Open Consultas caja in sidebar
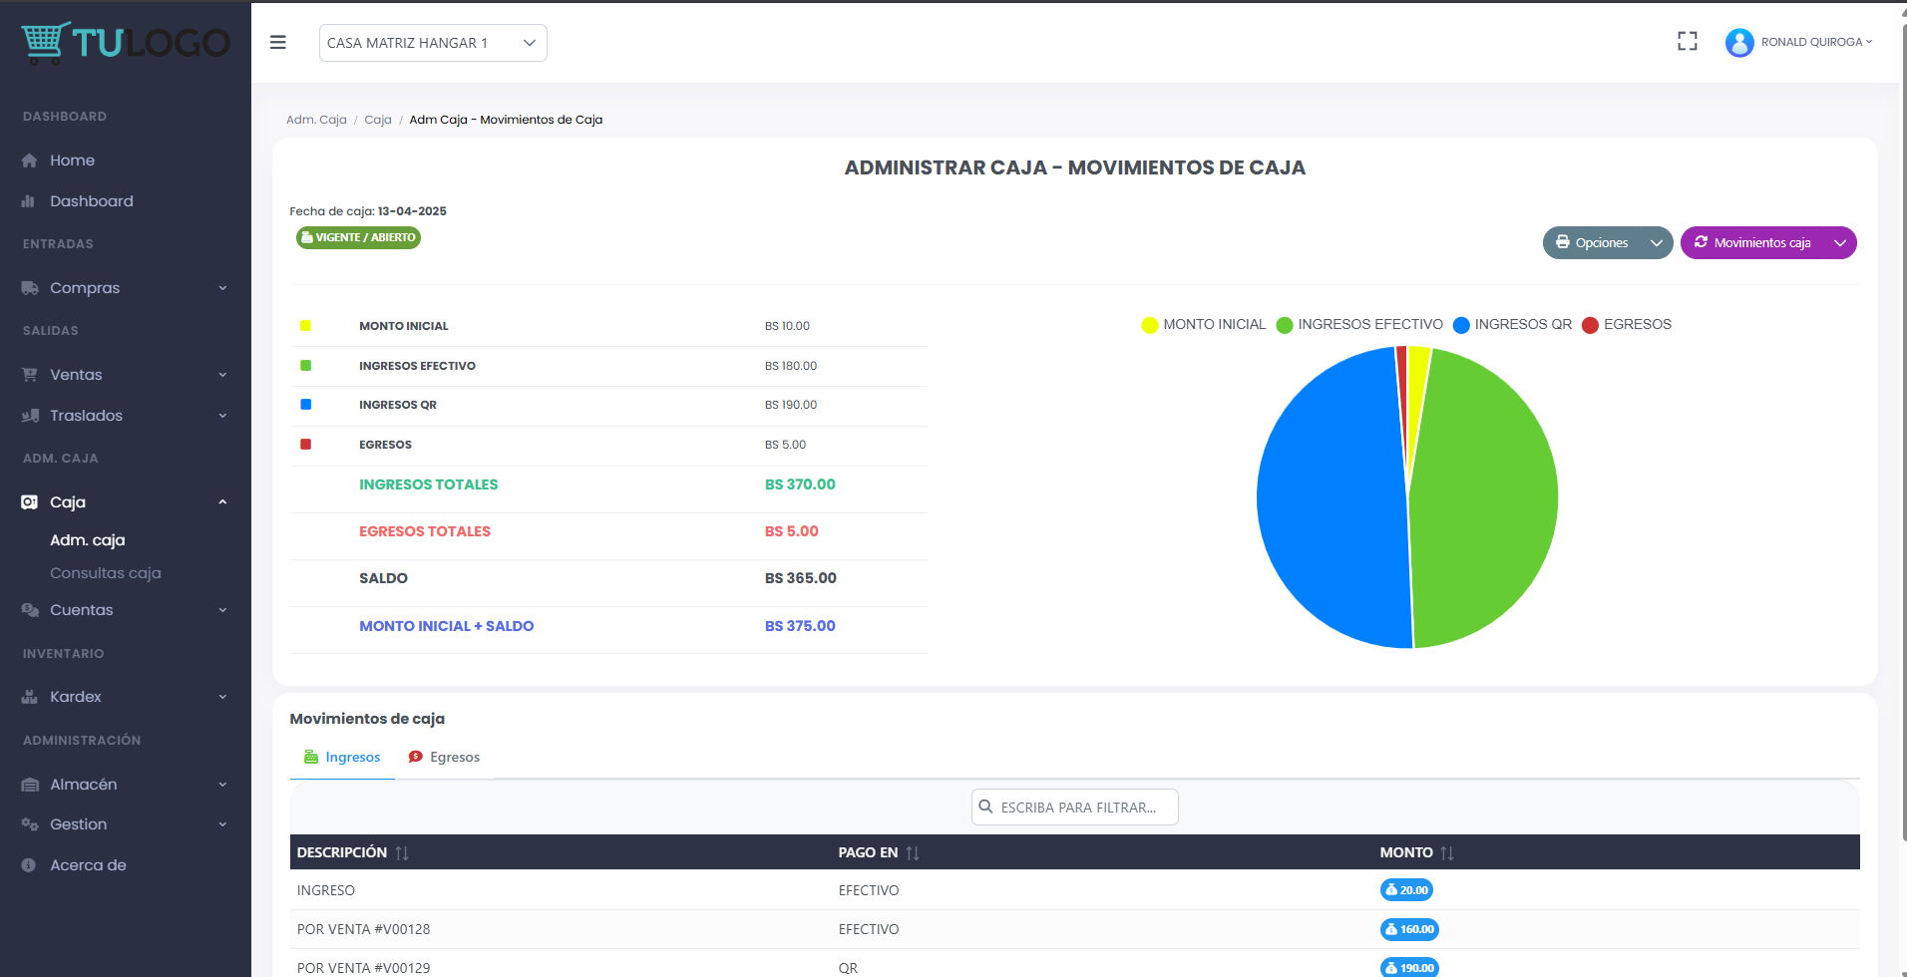 pos(106,573)
